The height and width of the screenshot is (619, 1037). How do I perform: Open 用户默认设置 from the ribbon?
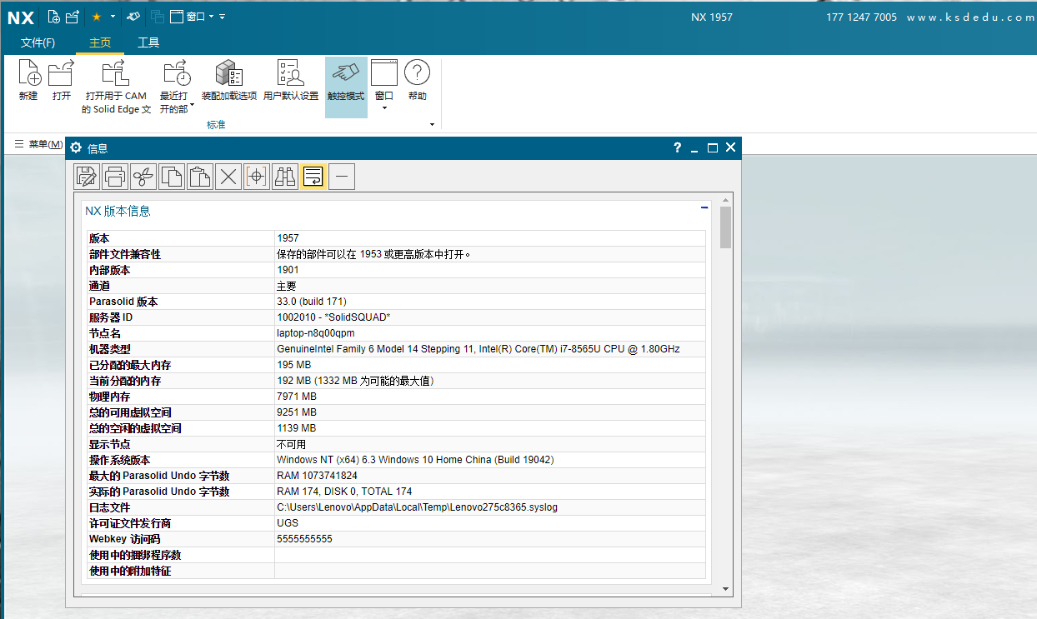coord(291,81)
